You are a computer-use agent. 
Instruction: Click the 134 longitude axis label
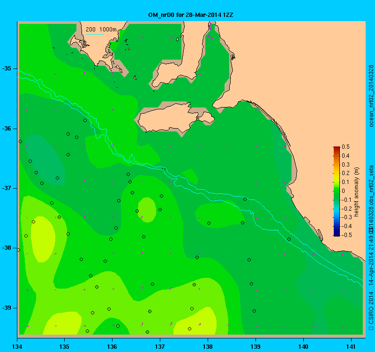pos(17,346)
